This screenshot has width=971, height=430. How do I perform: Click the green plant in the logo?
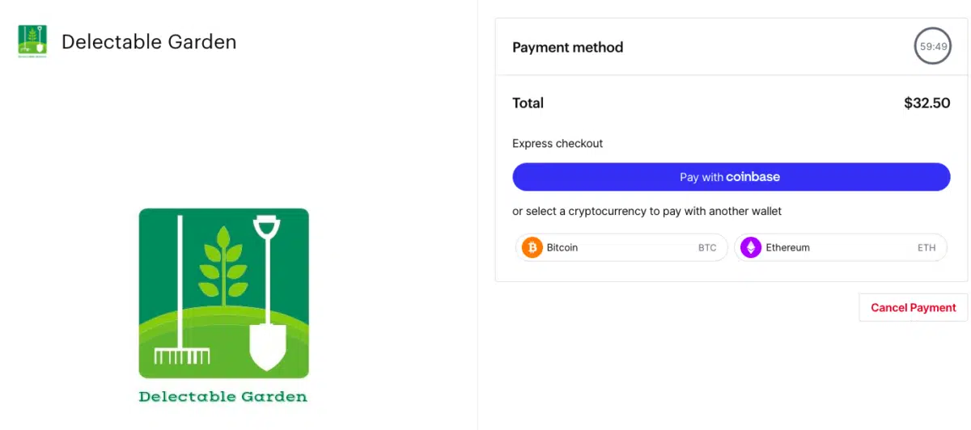(223, 263)
